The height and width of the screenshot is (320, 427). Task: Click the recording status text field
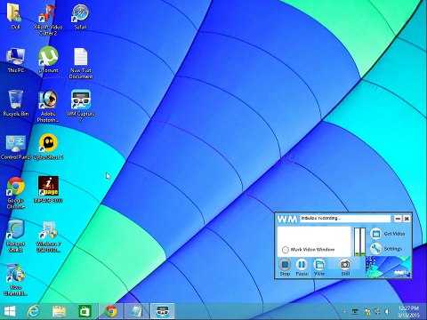pyautogui.click(x=345, y=219)
